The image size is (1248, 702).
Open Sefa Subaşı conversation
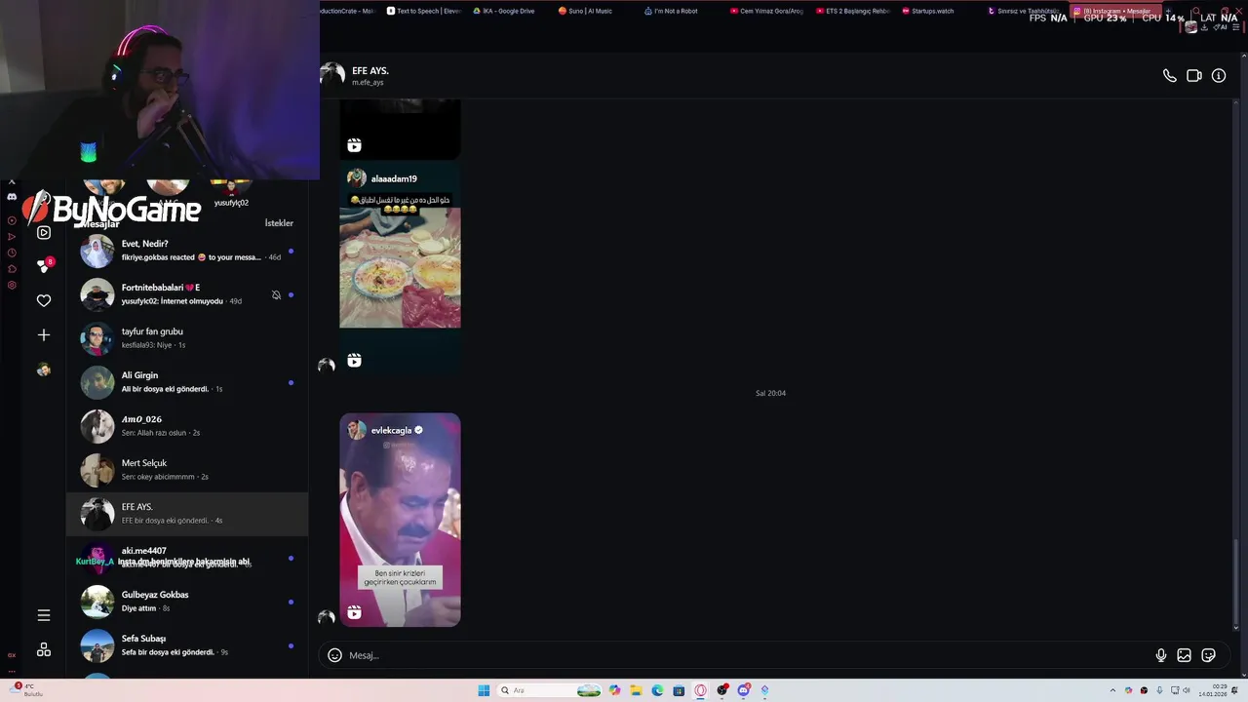[x=187, y=645]
